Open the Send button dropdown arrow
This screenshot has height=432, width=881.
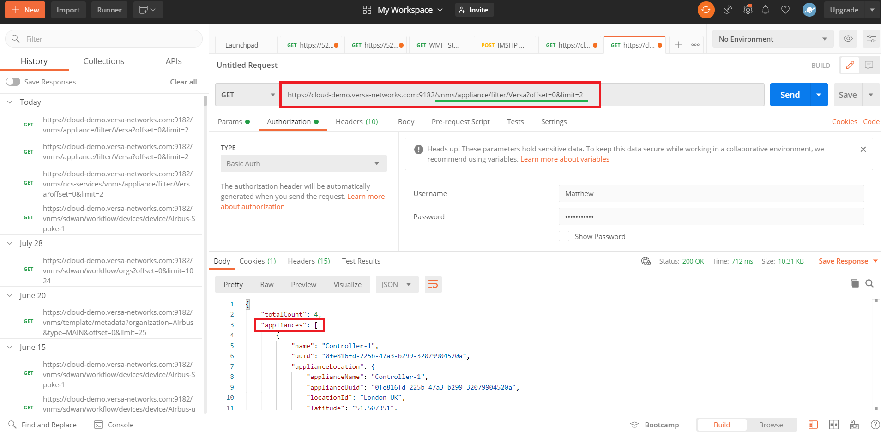click(819, 95)
